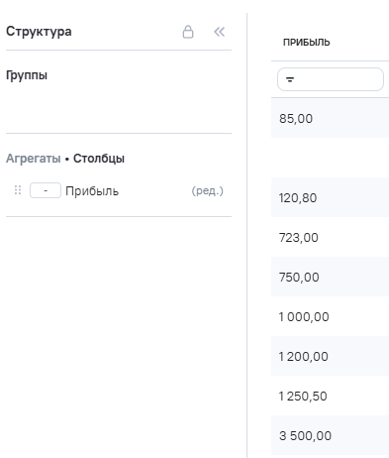Grab the drag handle beside Прибыль

(18, 190)
